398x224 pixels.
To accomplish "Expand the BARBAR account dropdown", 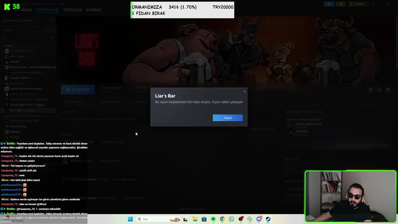I will point(358,4).
